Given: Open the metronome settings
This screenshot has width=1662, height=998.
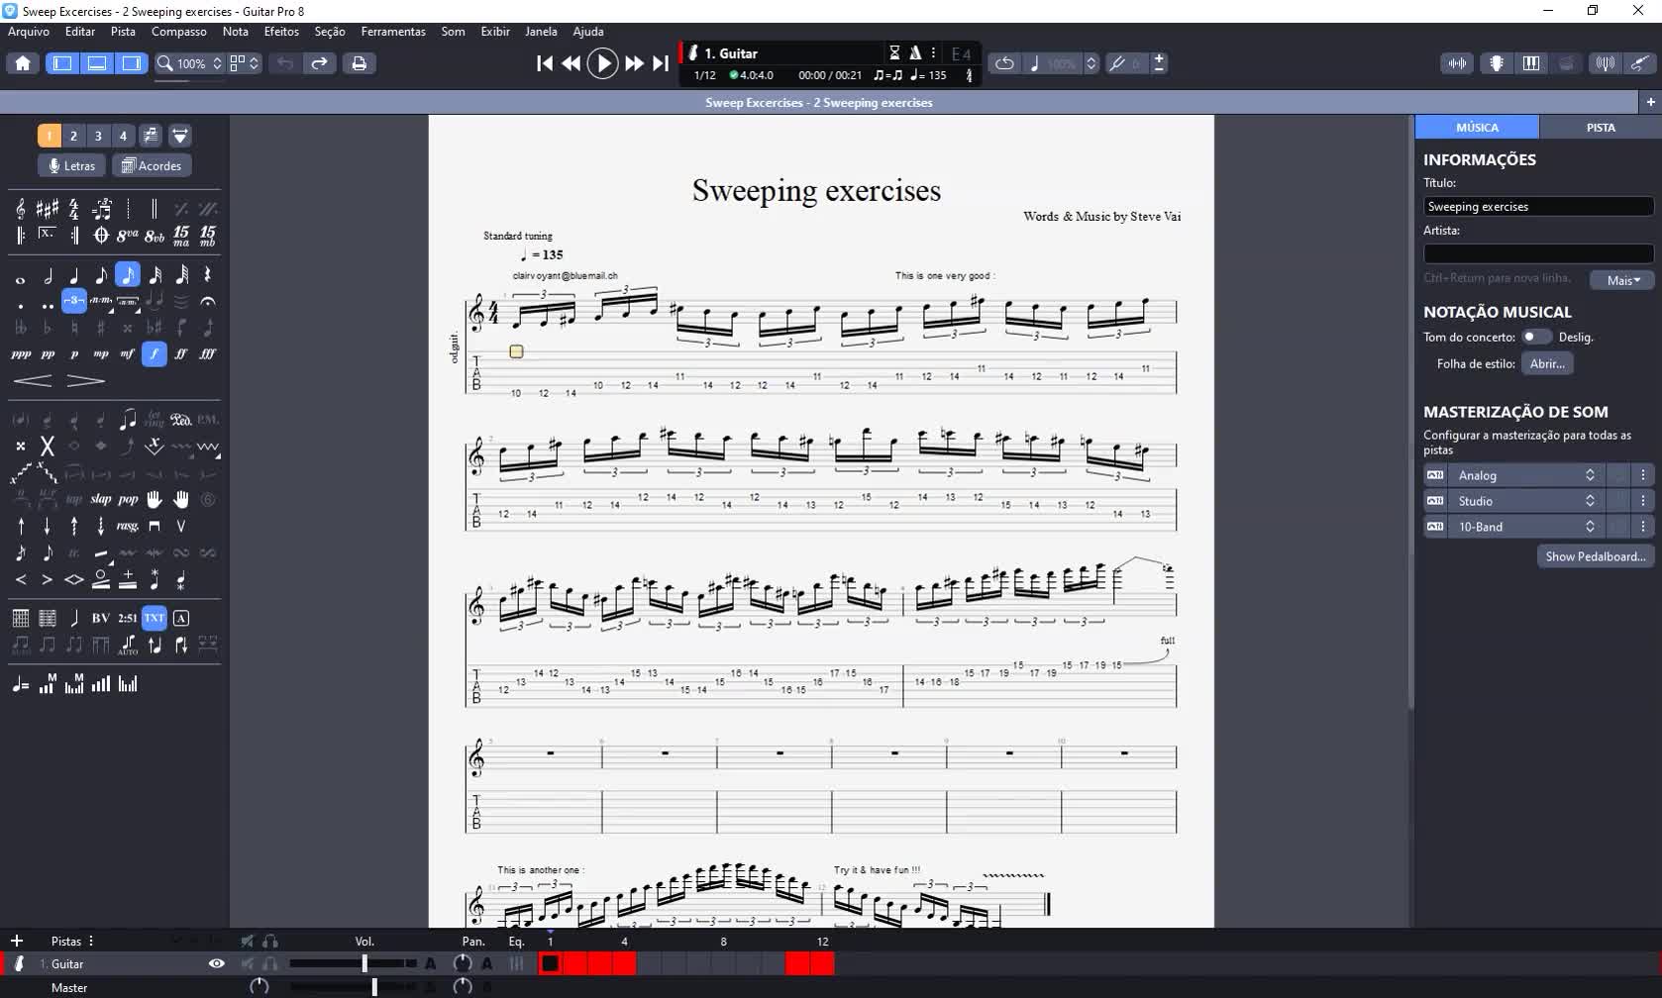Looking at the screenshot, I should [915, 53].
